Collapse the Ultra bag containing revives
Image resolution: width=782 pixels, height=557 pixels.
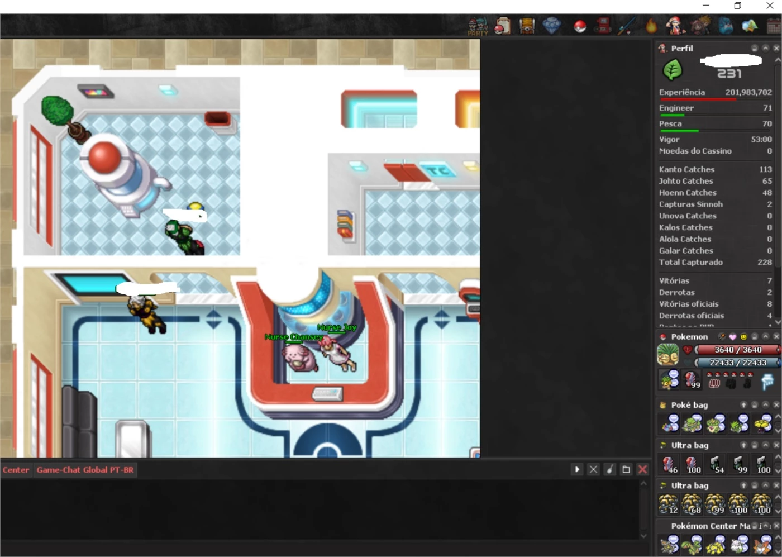pyautogui.click(x=765, y=445)
